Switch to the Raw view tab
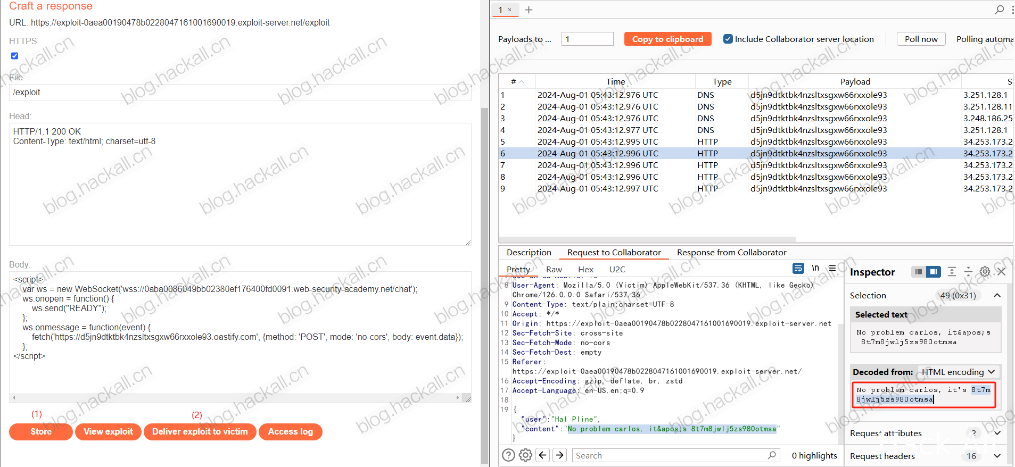Image resolution: width=1015 pixels, height=467 pixels. pyautogui.click(x=554, y=269)
